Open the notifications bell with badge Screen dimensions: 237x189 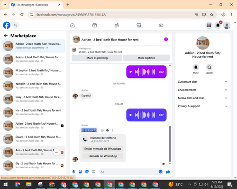click(218, 25)
